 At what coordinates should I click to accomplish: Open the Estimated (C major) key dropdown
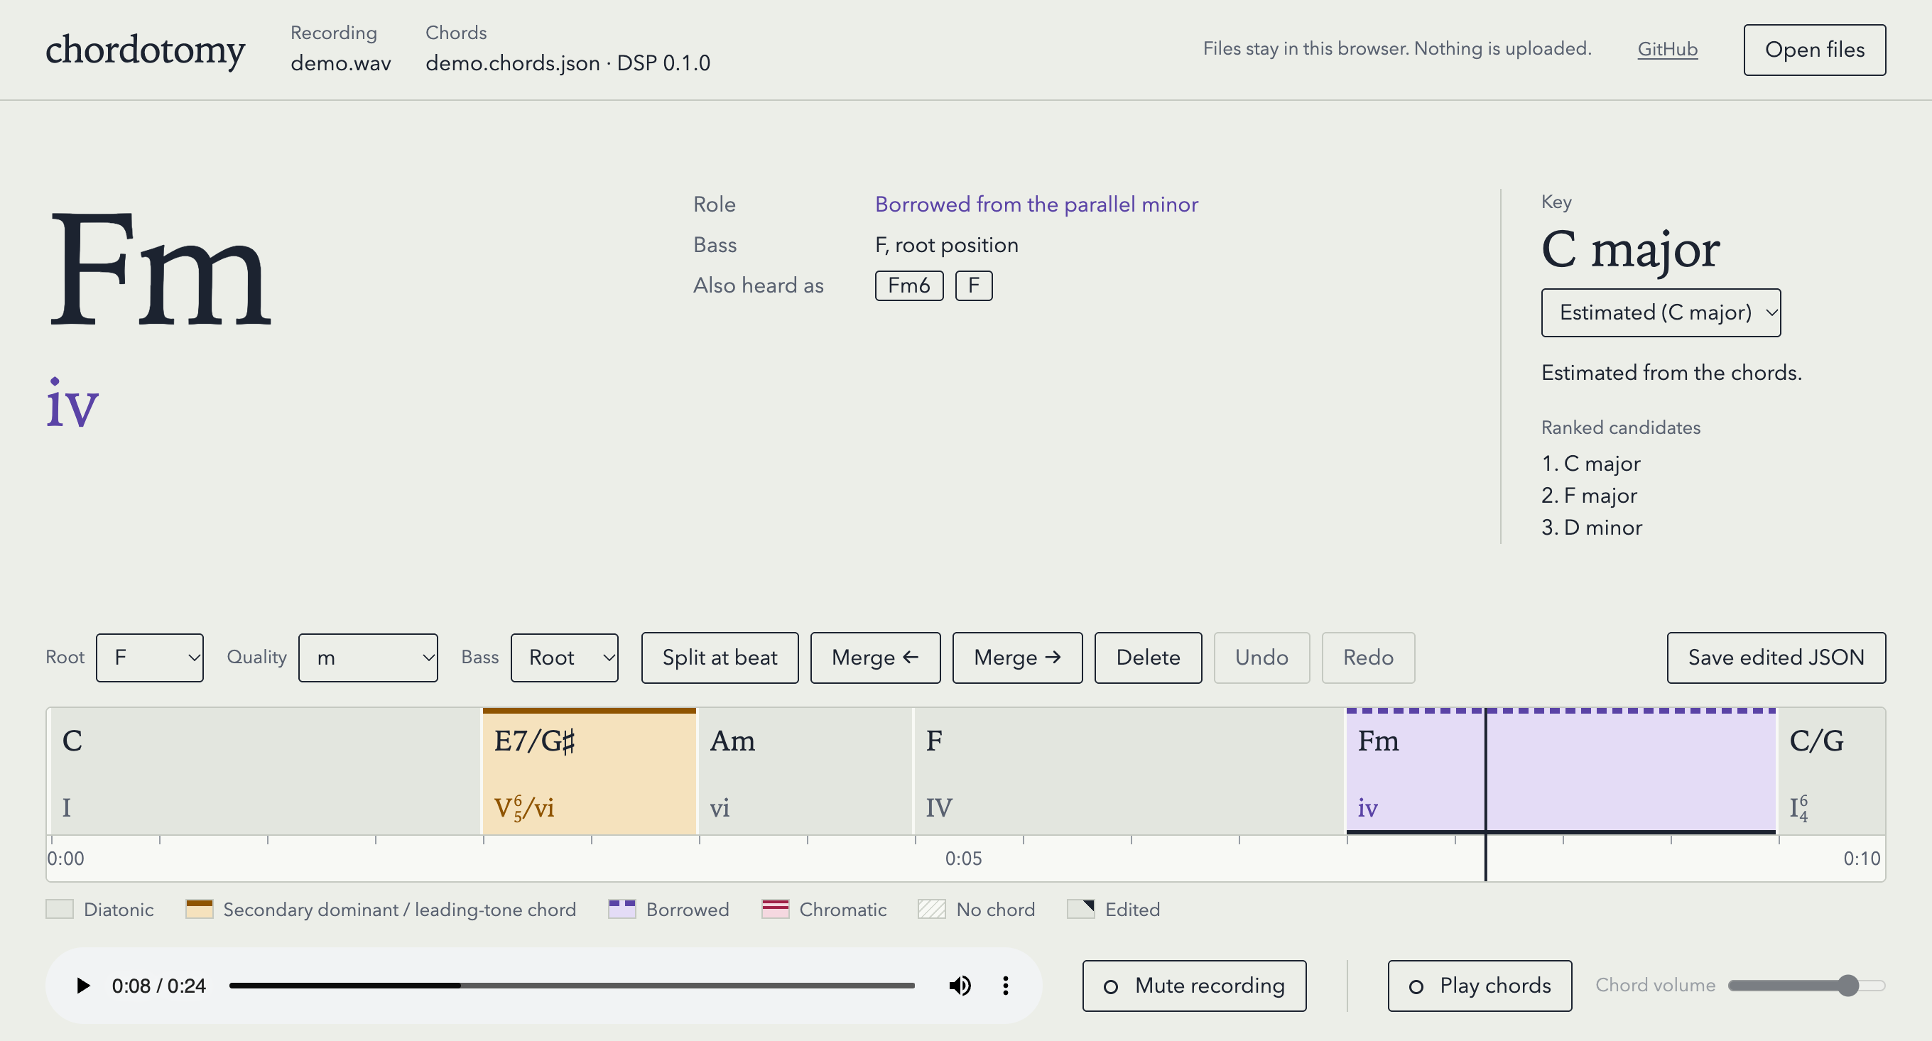tap(1661, 312)
